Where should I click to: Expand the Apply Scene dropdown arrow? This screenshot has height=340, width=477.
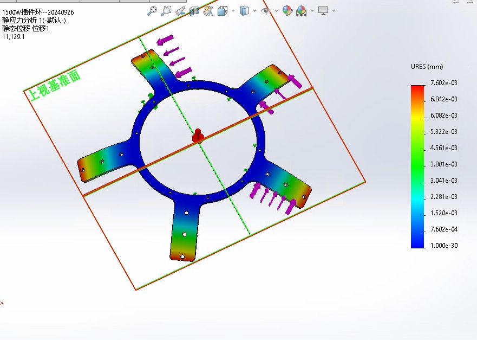point(312,11)
